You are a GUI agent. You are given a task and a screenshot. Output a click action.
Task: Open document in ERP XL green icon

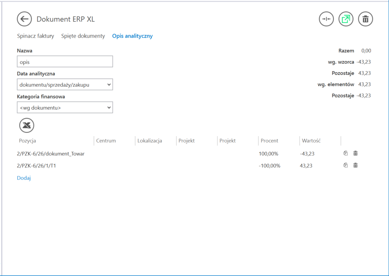tap(346, 19)
